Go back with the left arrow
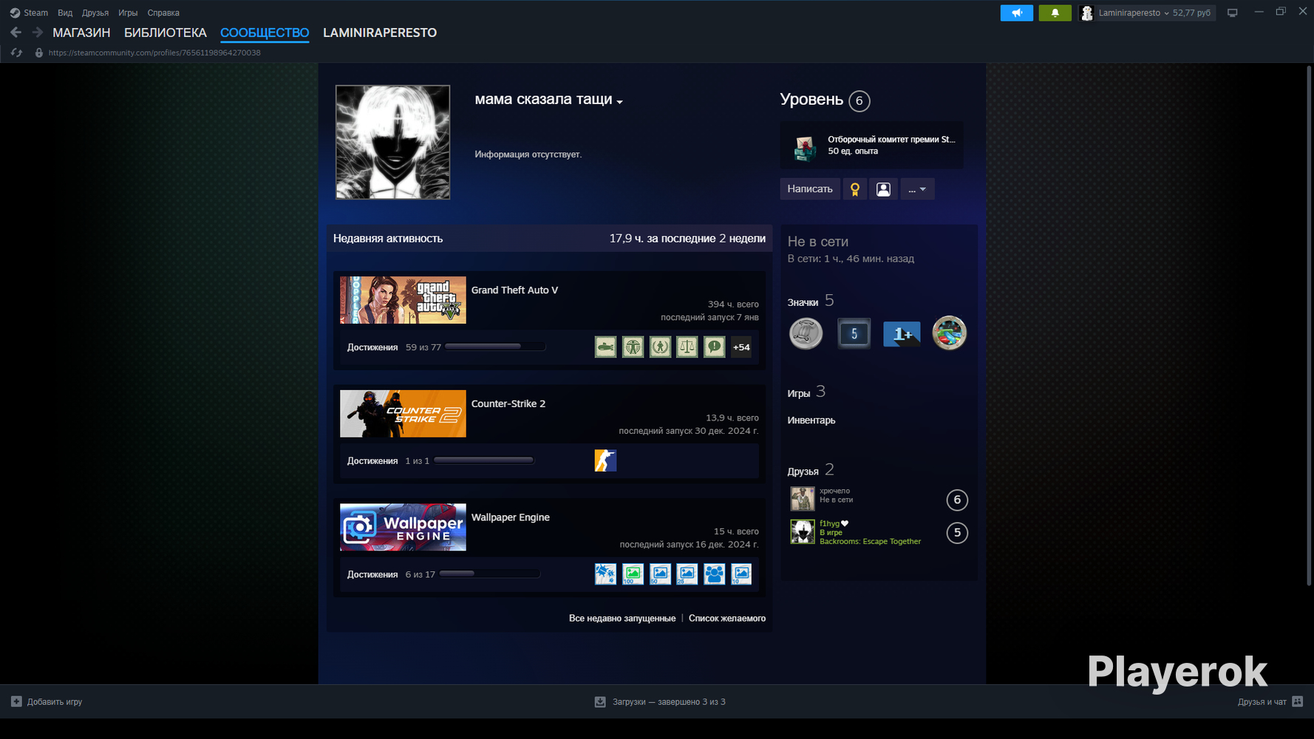 (16, 33)
